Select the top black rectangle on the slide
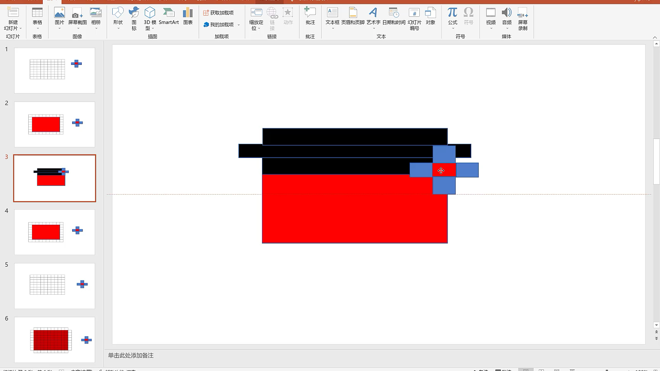 [355, 136]
